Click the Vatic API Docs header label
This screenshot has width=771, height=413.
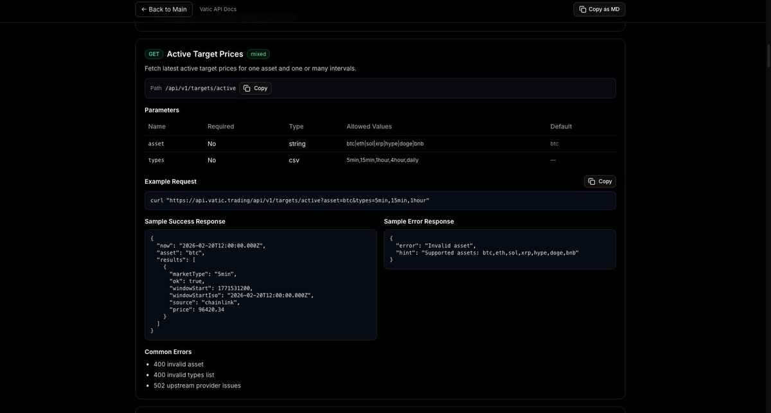[218, 8]
